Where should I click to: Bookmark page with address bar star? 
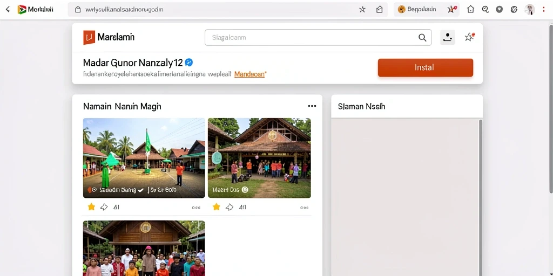(x=362, y=10)
